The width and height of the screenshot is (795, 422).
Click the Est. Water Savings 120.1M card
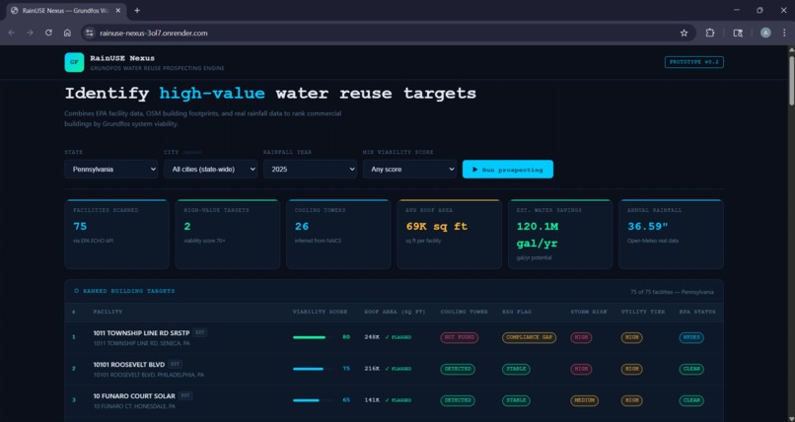point(560,234)
